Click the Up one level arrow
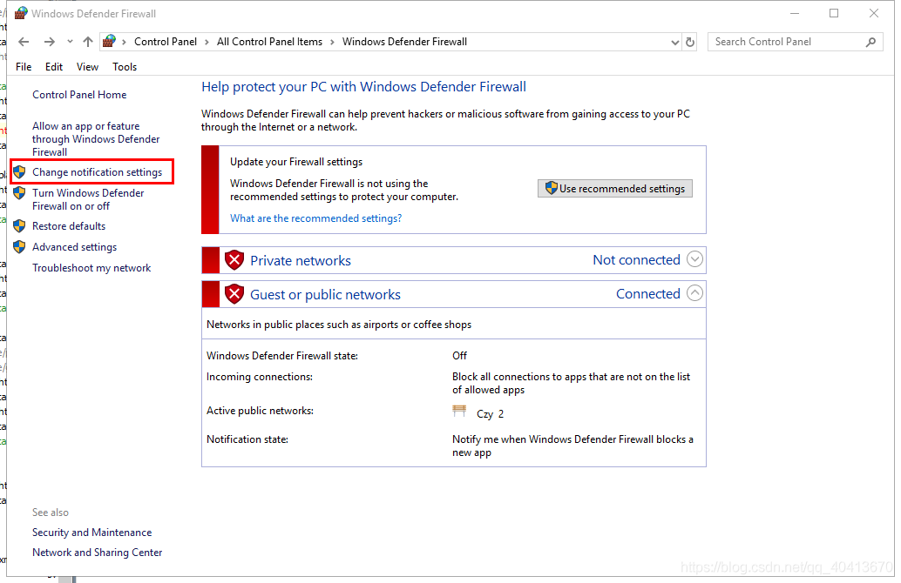Screen dimensions: 901x583 88,42
